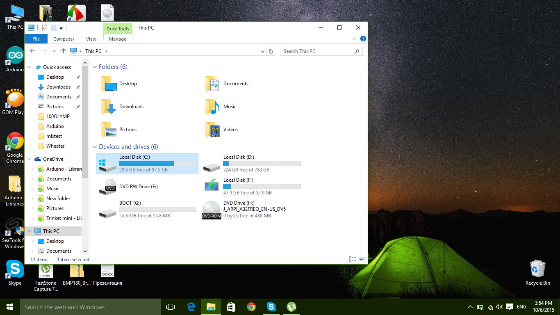The height and width of the screenshot is (315, 560).
Task: Click the BOOT (G:) usage bar
Action: (x=157, y=209)
